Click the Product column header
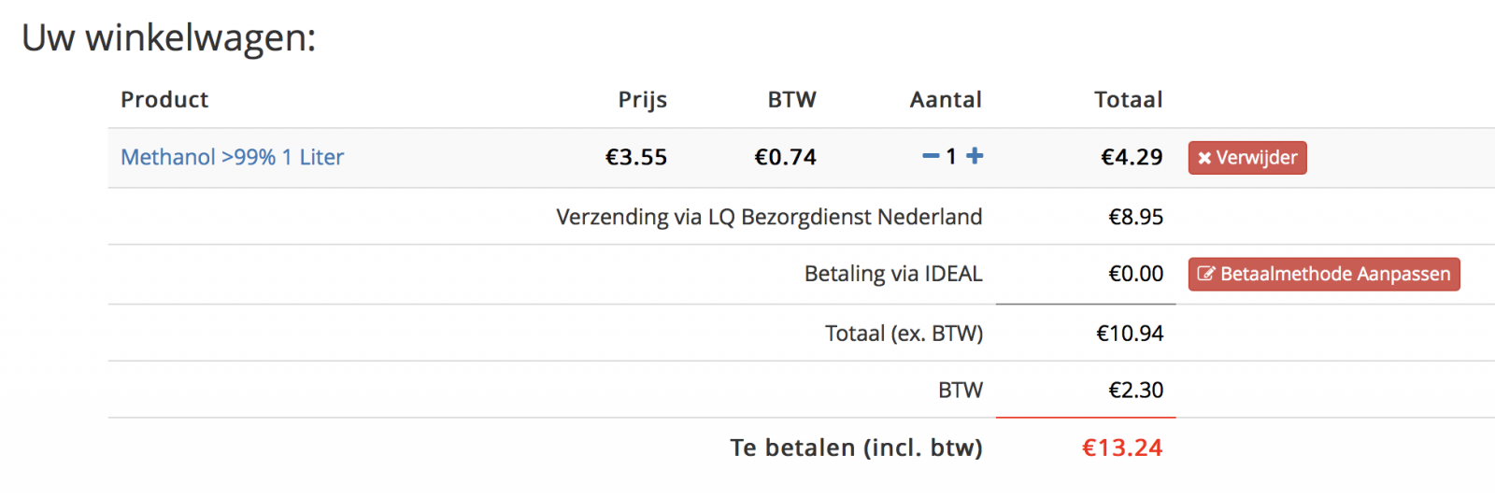Image resolution: width=1495 pixels, height=498 pixels. click(x=164, y=99)
